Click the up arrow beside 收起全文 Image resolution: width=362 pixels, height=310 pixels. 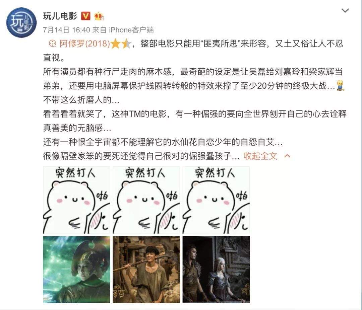pos(287,156)
